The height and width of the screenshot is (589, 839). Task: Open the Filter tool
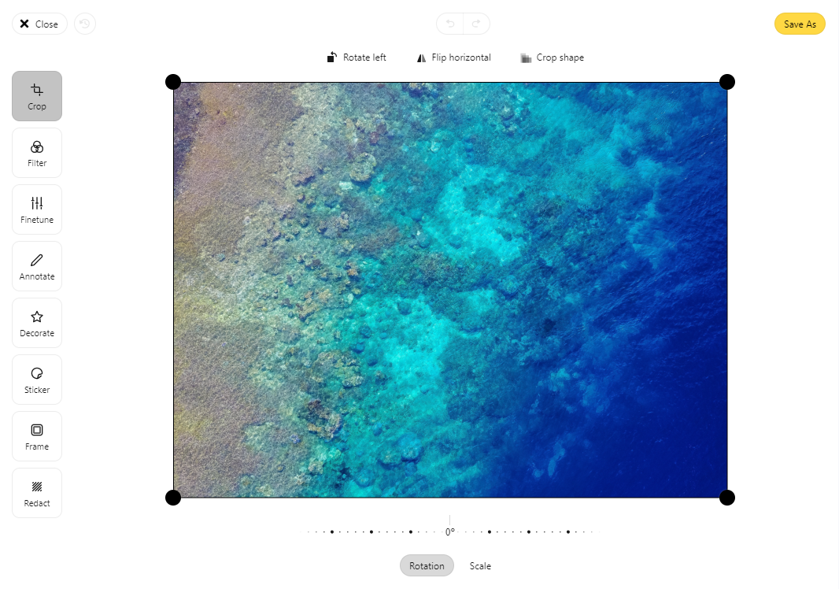pyautogui.click(x=37, y=153)
